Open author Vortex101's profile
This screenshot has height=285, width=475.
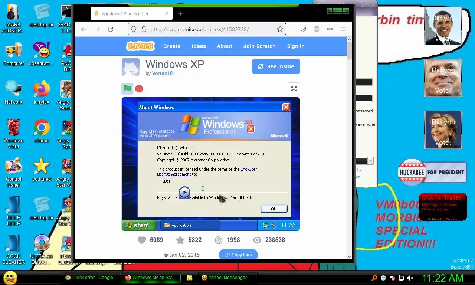[x=163, y=73]
